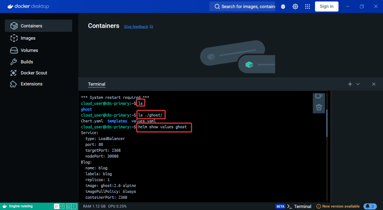The image size is (383, 210).
Task: Open engine more-options kebab menu
Action: pyautogui.click(x=74, y=206)
